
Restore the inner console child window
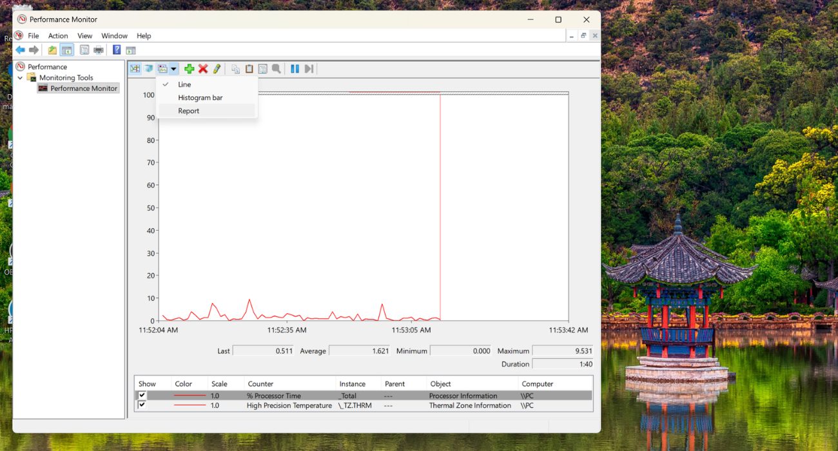pos(583,36)
